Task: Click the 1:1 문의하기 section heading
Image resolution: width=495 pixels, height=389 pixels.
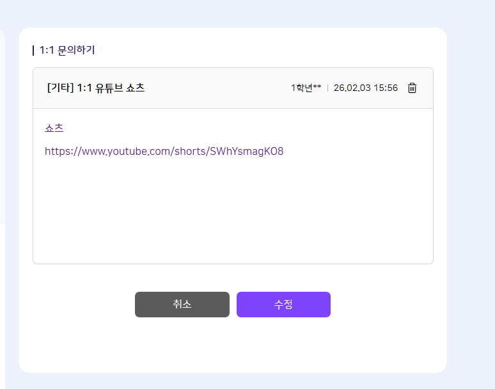Action: tap(67, 50)
